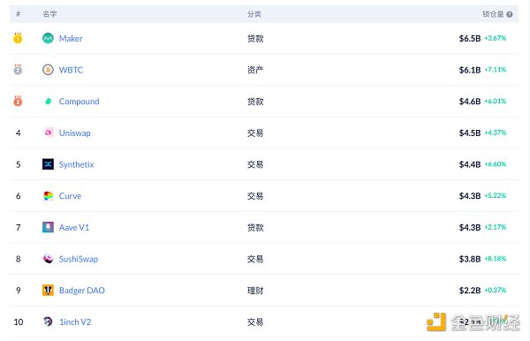Click the green Compound logo icon

click(x=48, y=101)
